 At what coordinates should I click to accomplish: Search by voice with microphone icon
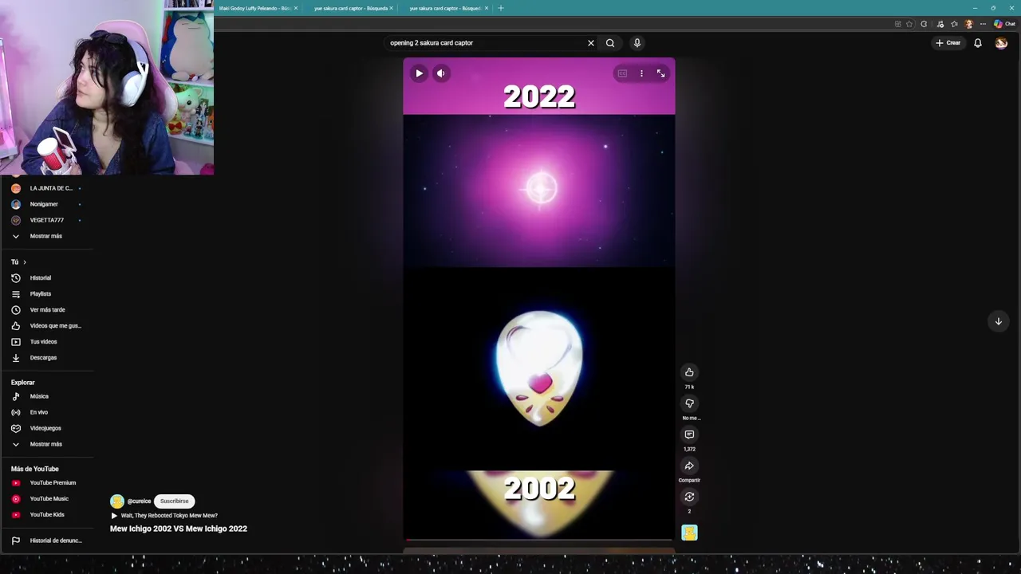(x=637, y=43)
